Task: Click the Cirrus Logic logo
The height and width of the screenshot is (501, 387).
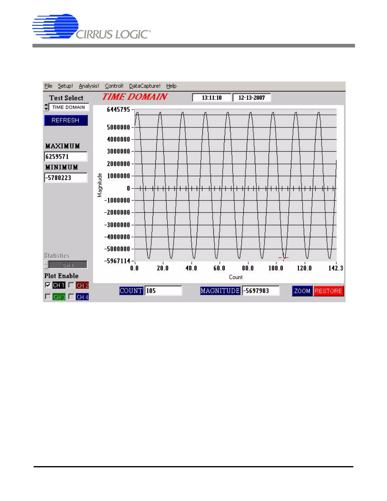Action: [x=92, y=27]
